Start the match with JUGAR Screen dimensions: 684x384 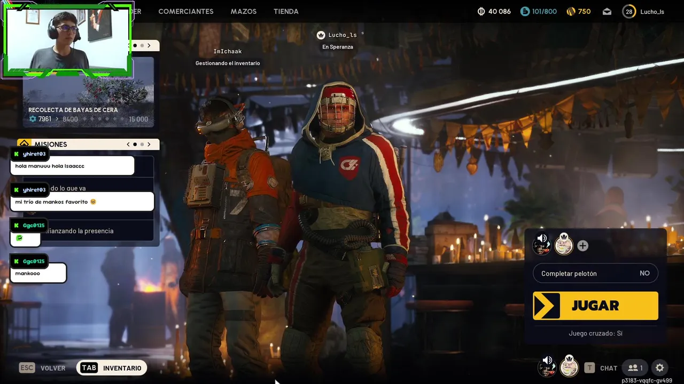point(595,306)
